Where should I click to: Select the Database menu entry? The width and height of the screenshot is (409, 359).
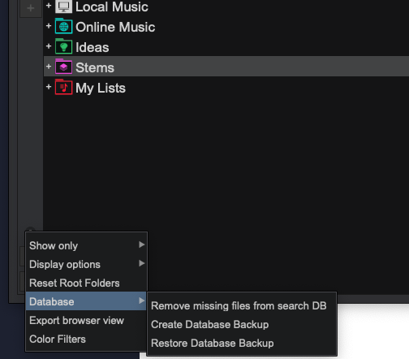click(x=86, y=301)
